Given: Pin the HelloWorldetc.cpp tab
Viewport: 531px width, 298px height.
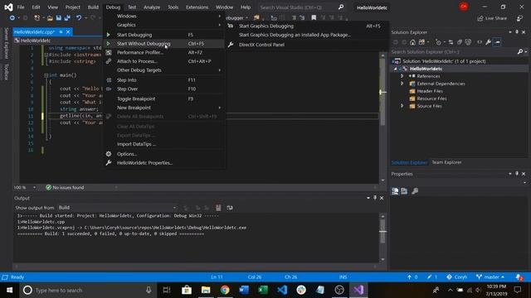Looking at the screenshot, I should [61, 31].
